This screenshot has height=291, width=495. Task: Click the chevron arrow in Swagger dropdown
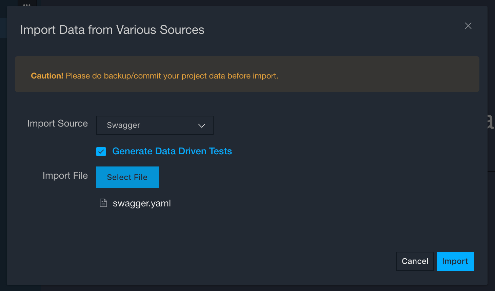(x=202, y=126)
